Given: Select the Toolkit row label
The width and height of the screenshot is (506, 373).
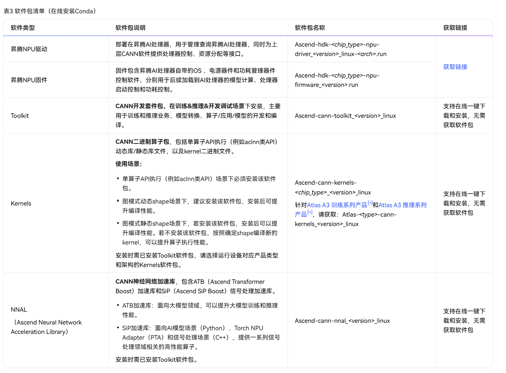Looking at the screenshot, I should [20, 116].
